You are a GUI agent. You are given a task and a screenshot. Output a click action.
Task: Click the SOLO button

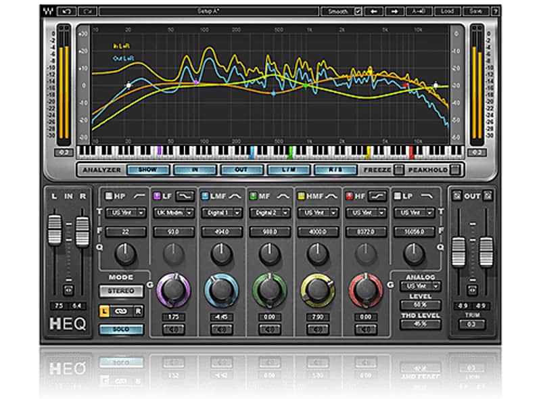121,329
